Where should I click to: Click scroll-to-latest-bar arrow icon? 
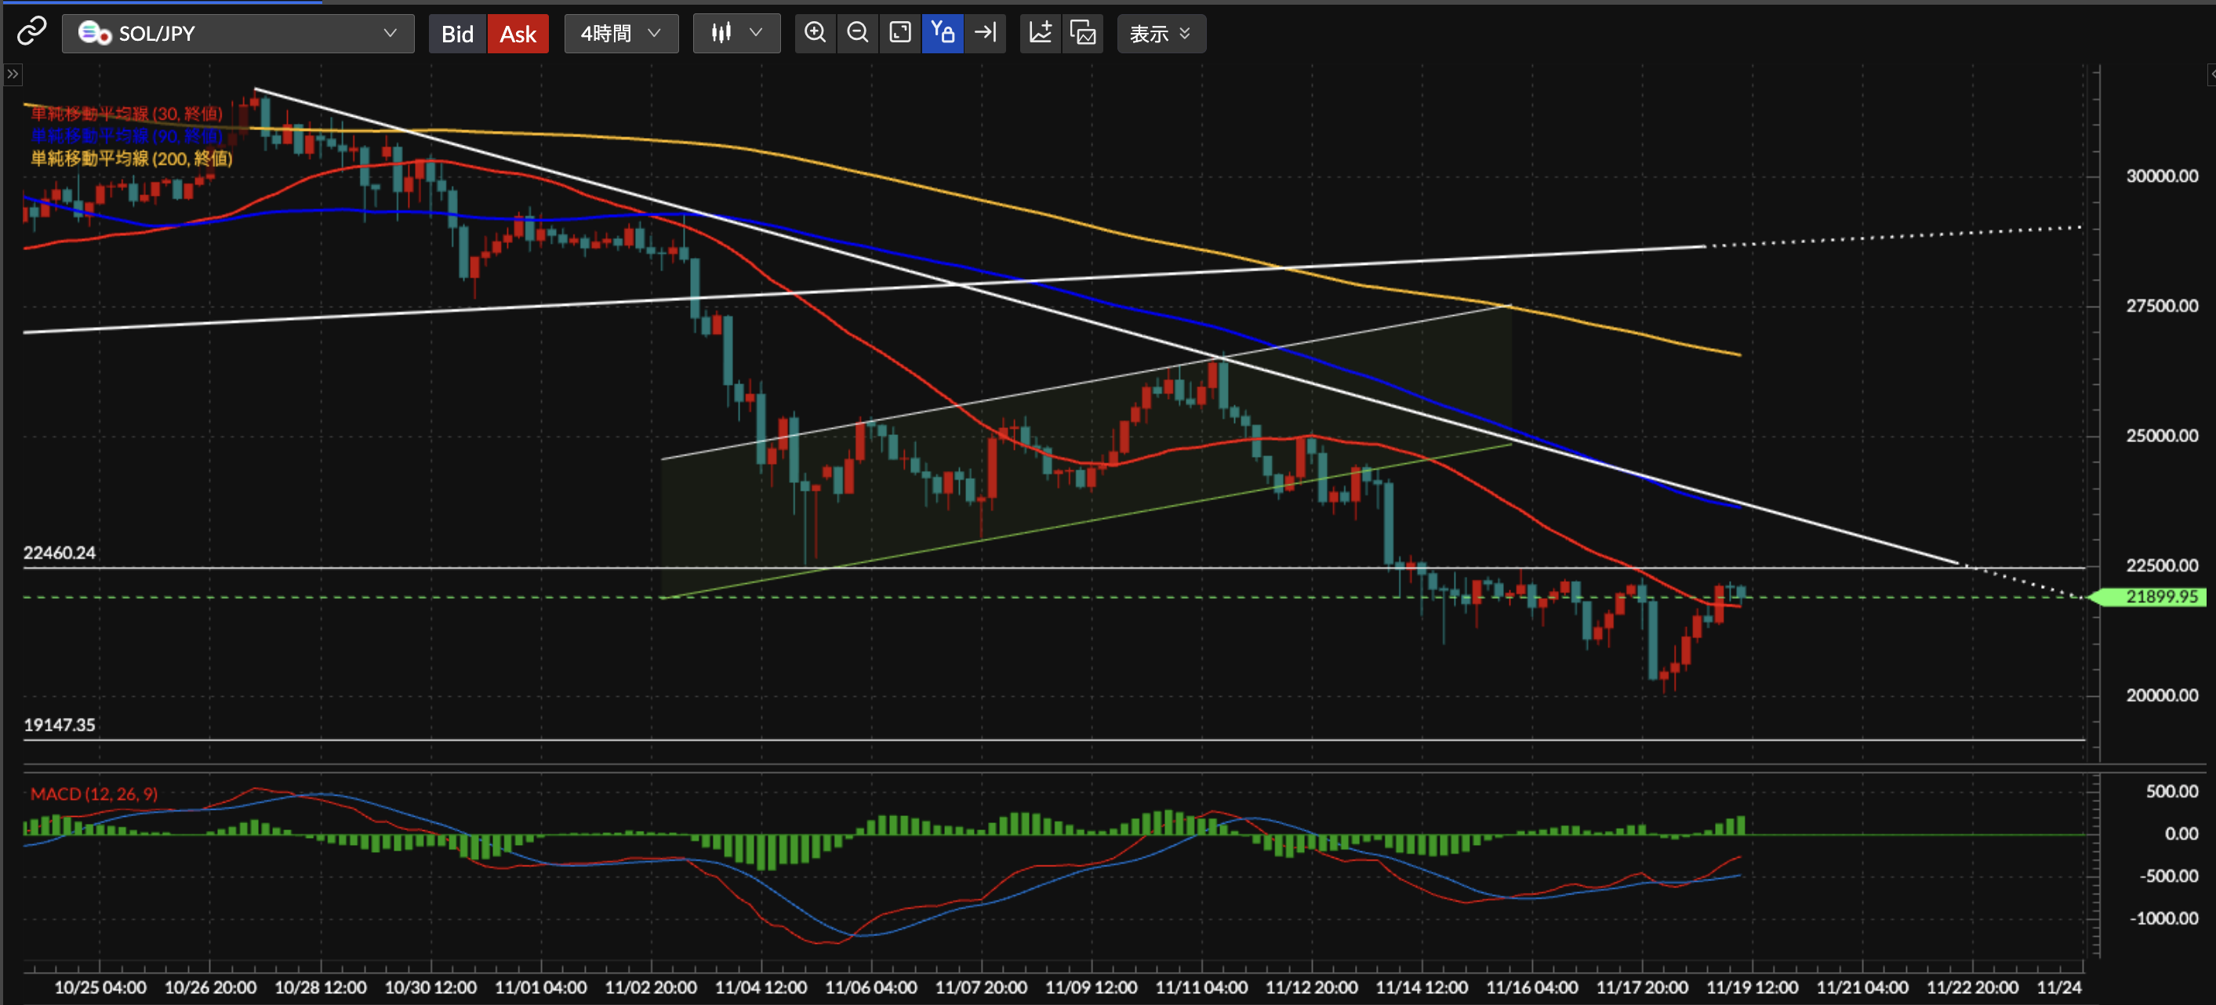pos(985,34)
